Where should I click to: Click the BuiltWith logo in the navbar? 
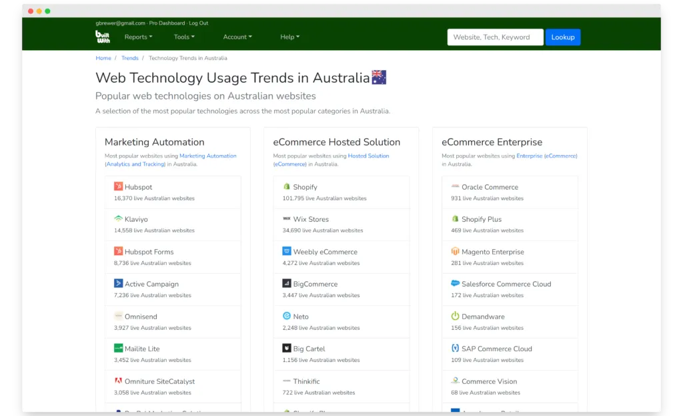coord(103,37)
